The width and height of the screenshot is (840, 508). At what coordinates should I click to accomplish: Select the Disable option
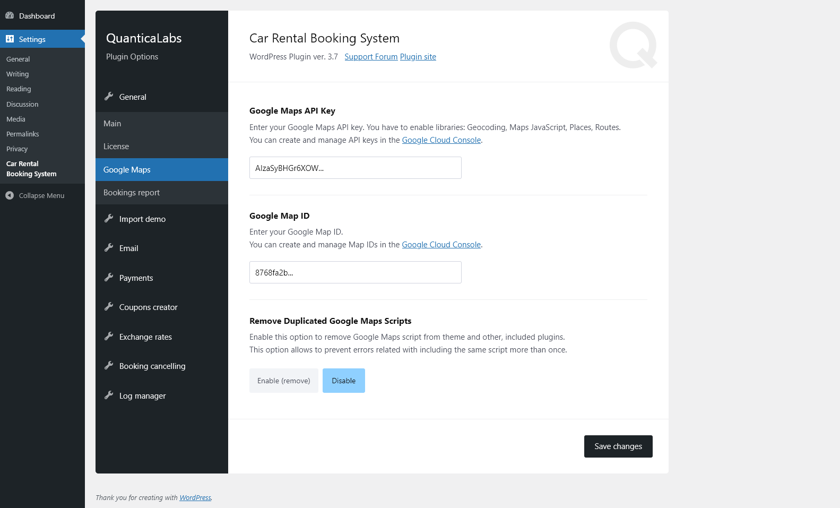click(x=343, y=381)
